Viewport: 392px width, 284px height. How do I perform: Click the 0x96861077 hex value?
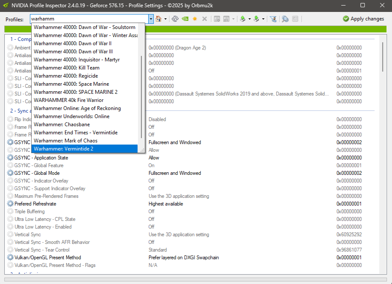pyautogui.click(x=349, y=250)
